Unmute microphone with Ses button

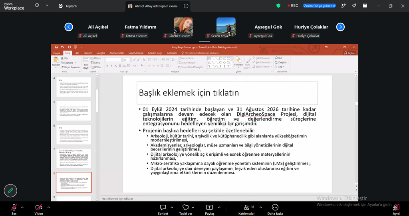pyautogui.click(x=14, y=209)
